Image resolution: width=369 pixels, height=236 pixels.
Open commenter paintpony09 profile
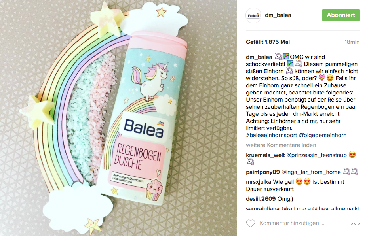click(262, 172)
